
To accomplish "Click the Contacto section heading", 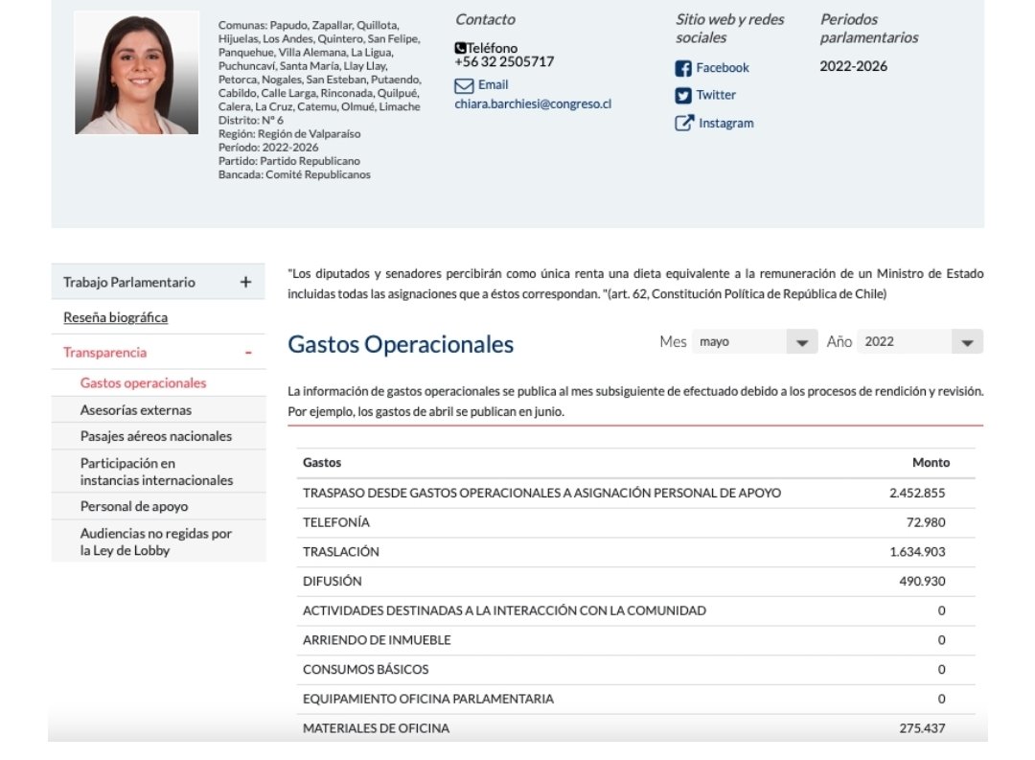I will tap(485, 19).
